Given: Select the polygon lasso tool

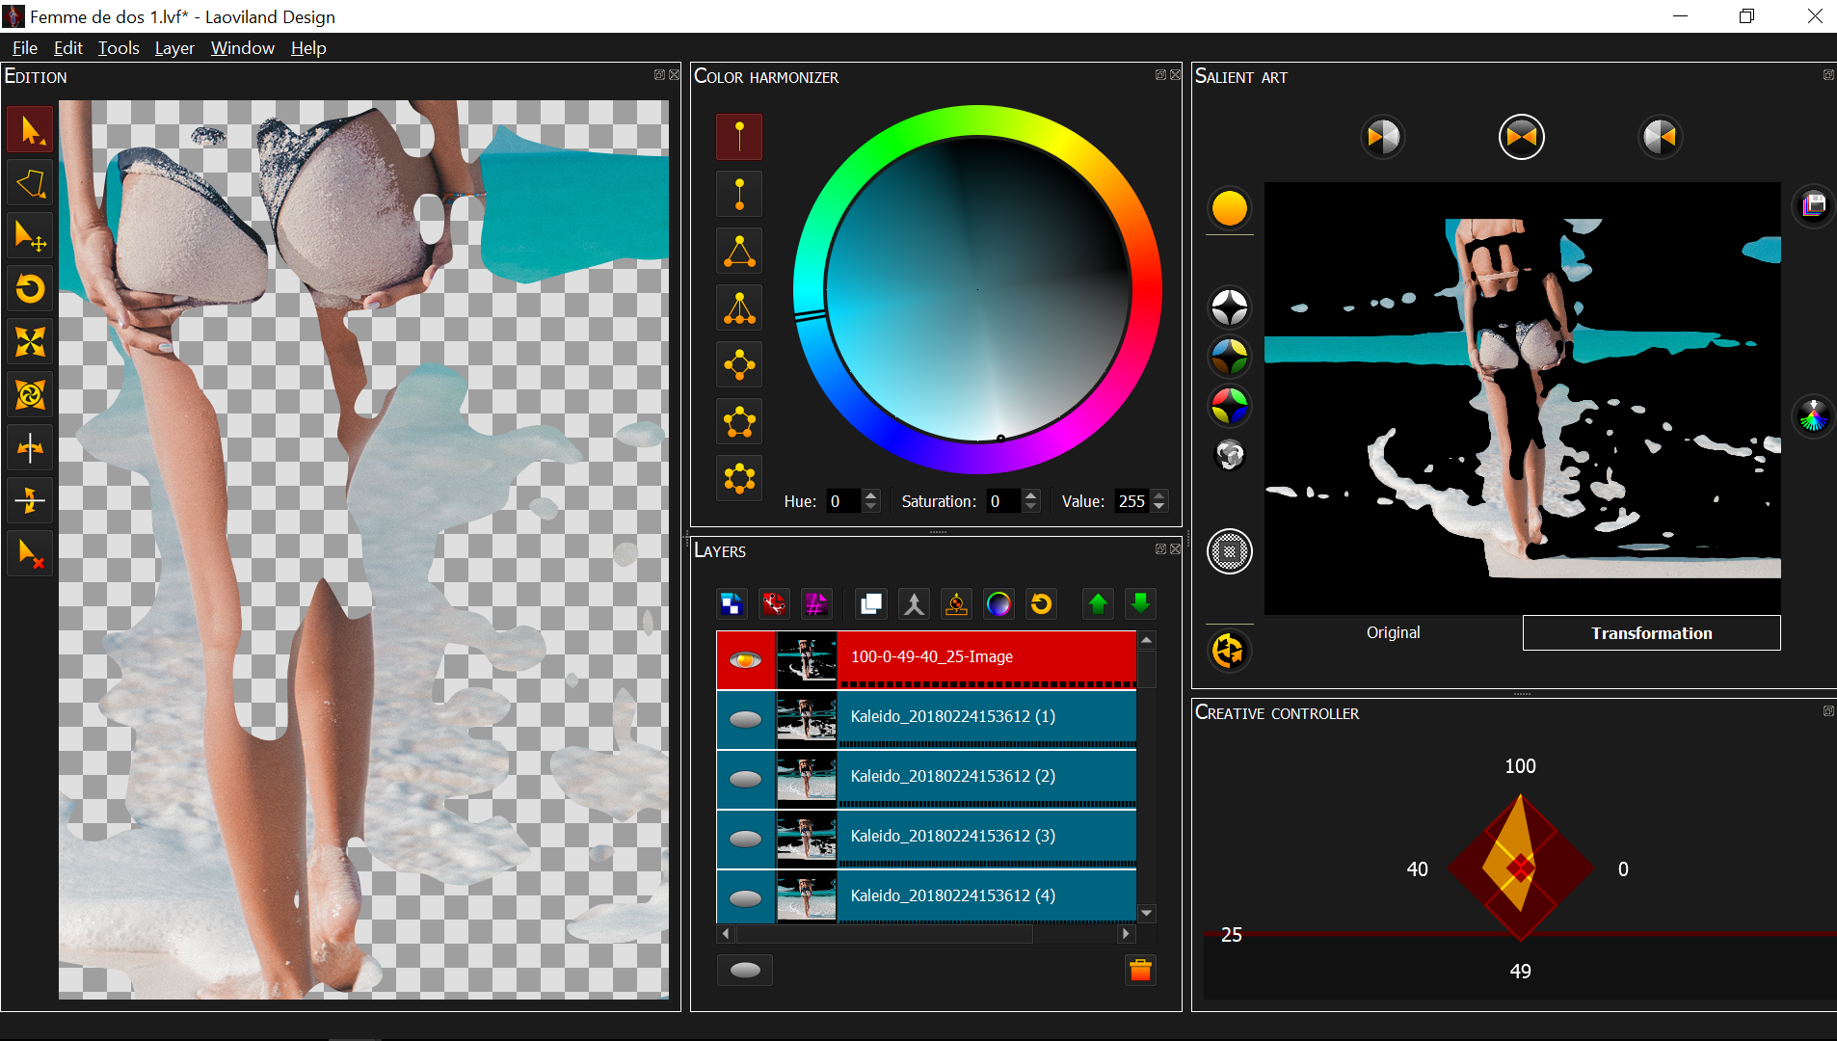Looking at the screenshot, I should 30,183.
